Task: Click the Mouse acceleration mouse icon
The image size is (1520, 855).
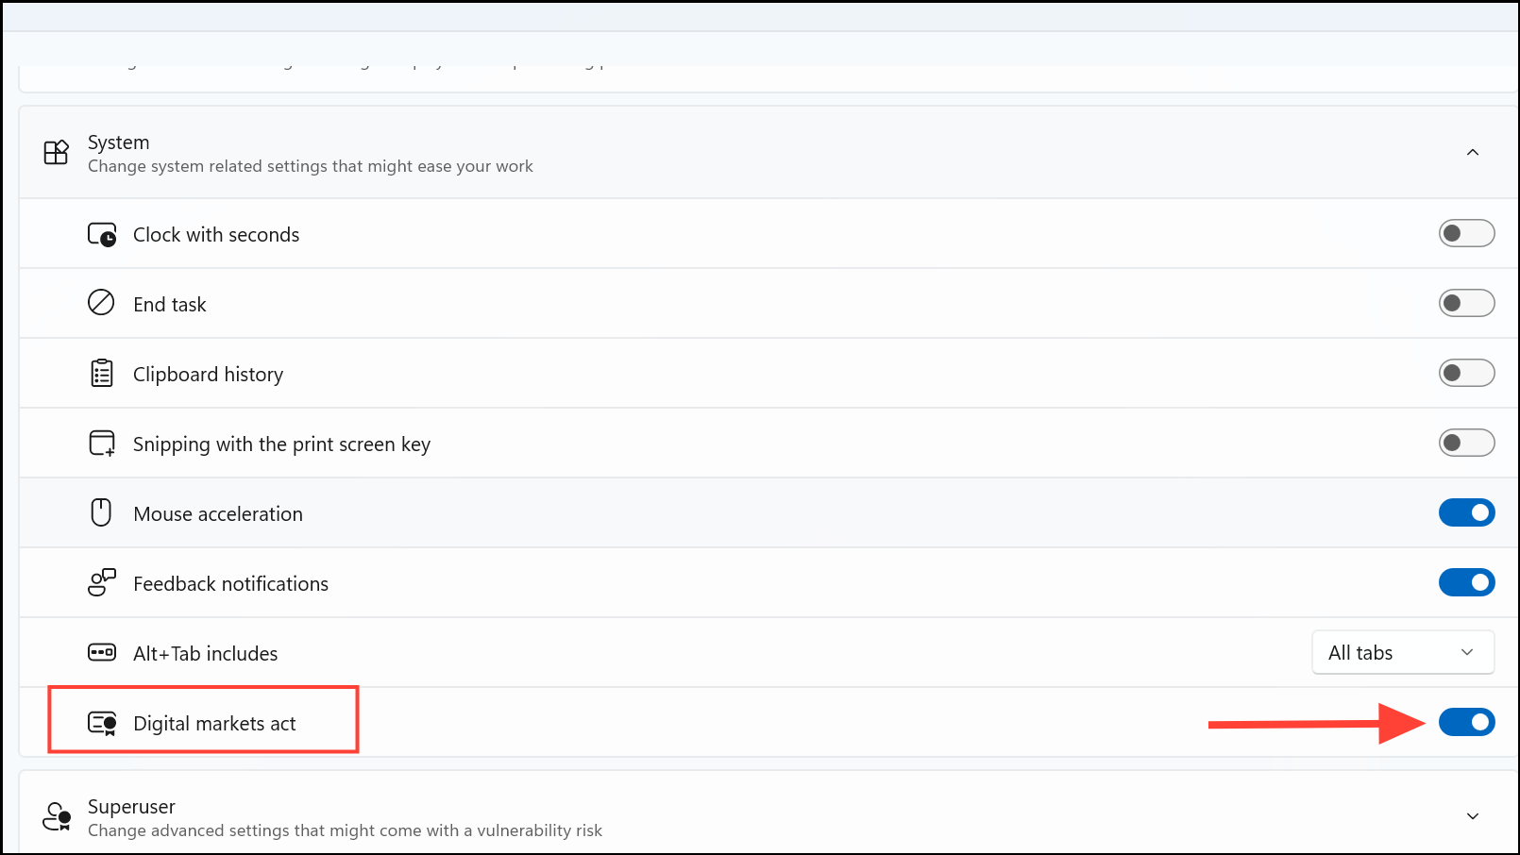Action: pos(100,512)
